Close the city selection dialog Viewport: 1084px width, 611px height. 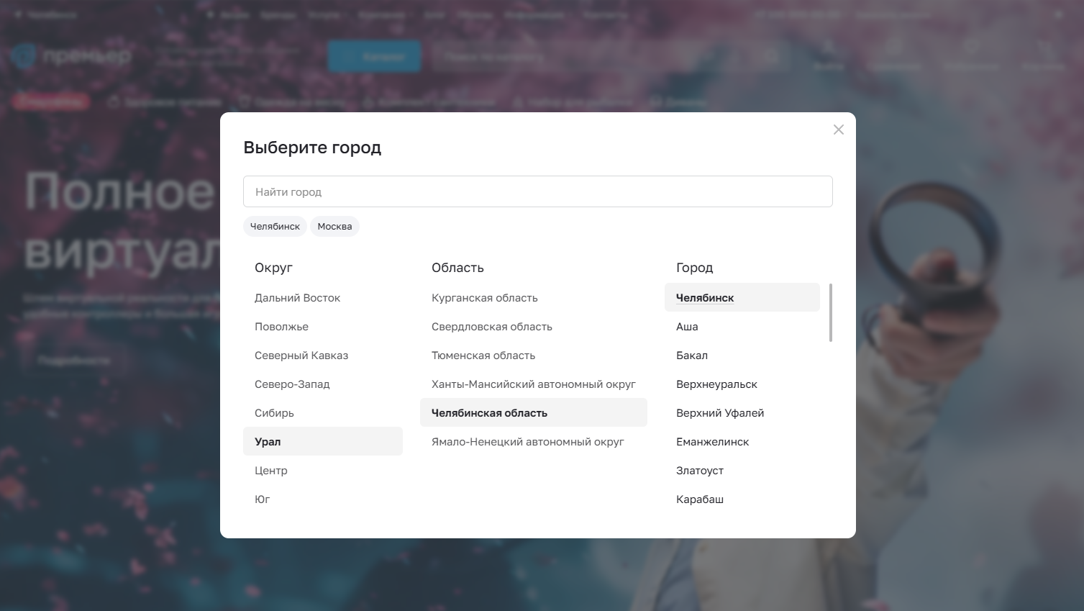tap(838, 130)
